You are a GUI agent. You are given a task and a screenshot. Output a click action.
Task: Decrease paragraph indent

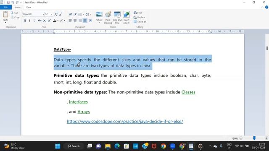pyautogui.click(x=70, y=14)
